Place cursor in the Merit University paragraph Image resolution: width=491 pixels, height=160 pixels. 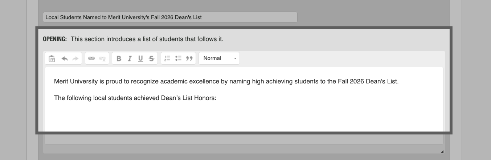coord(226,82)
